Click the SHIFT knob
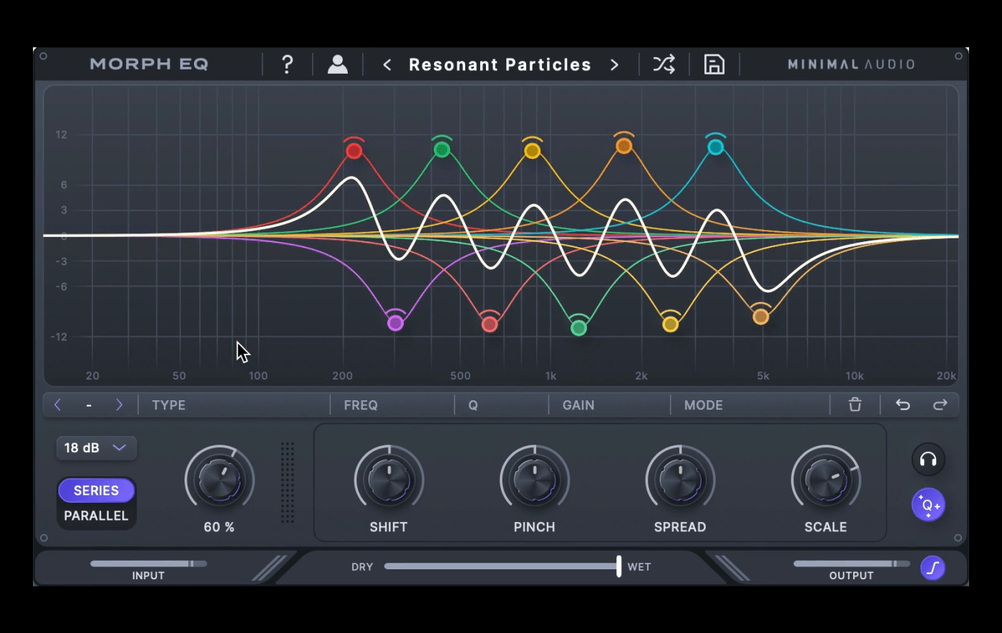1002x633 pixels. (x=389, y=480)
